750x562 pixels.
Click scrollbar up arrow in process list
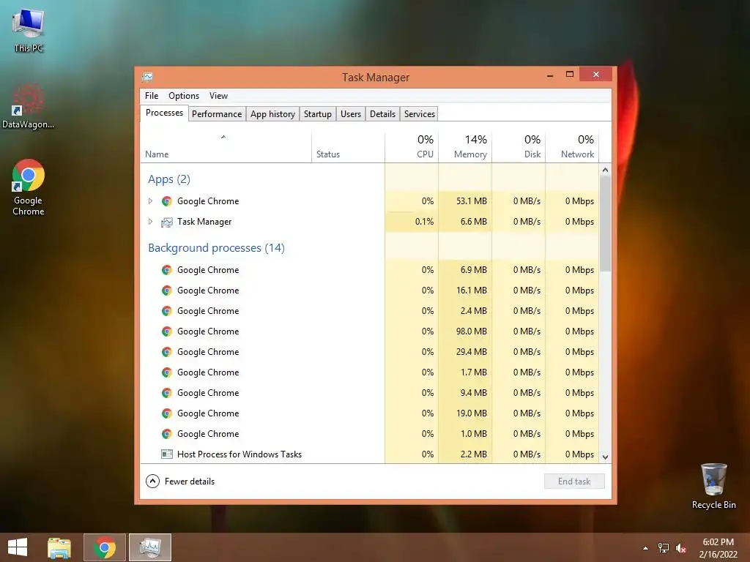tap(605, 170)
